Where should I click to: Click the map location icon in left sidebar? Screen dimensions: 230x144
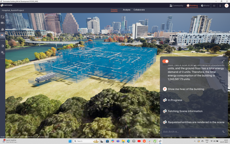point(3,16)
